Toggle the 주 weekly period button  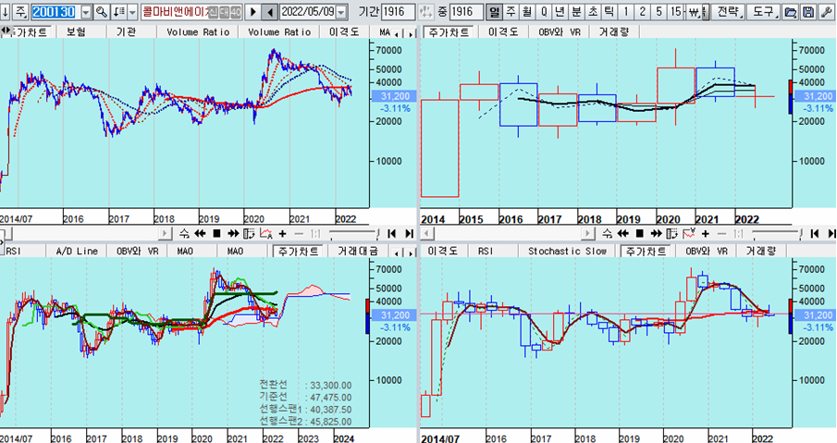(511, 12)
